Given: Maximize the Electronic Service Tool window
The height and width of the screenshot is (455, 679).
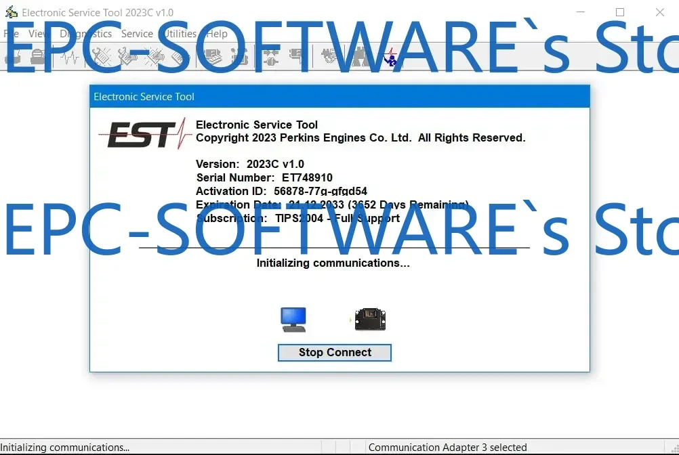Looking at the screenshot, I should point(619,12).
